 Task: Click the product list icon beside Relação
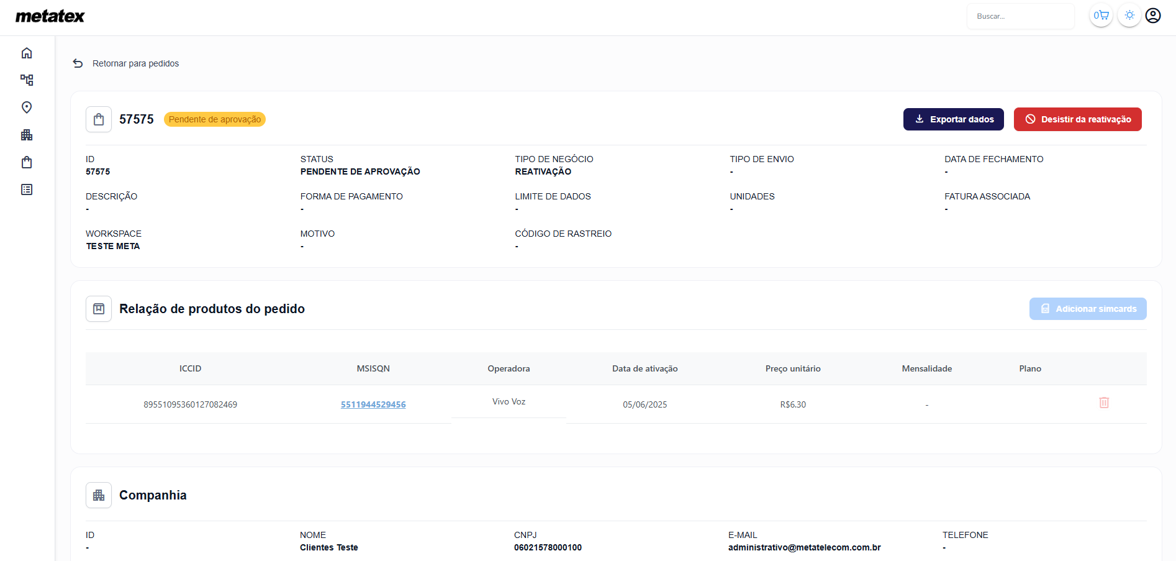(x=99, y=309)
